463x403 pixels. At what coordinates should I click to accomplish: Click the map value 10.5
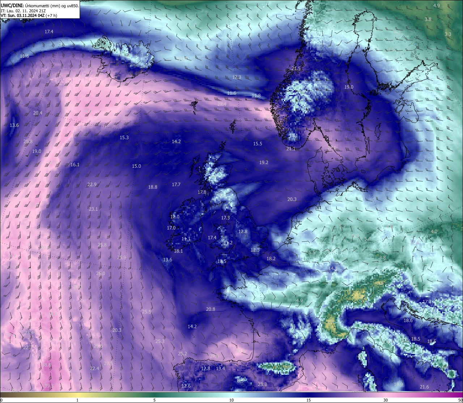[222, 261]
